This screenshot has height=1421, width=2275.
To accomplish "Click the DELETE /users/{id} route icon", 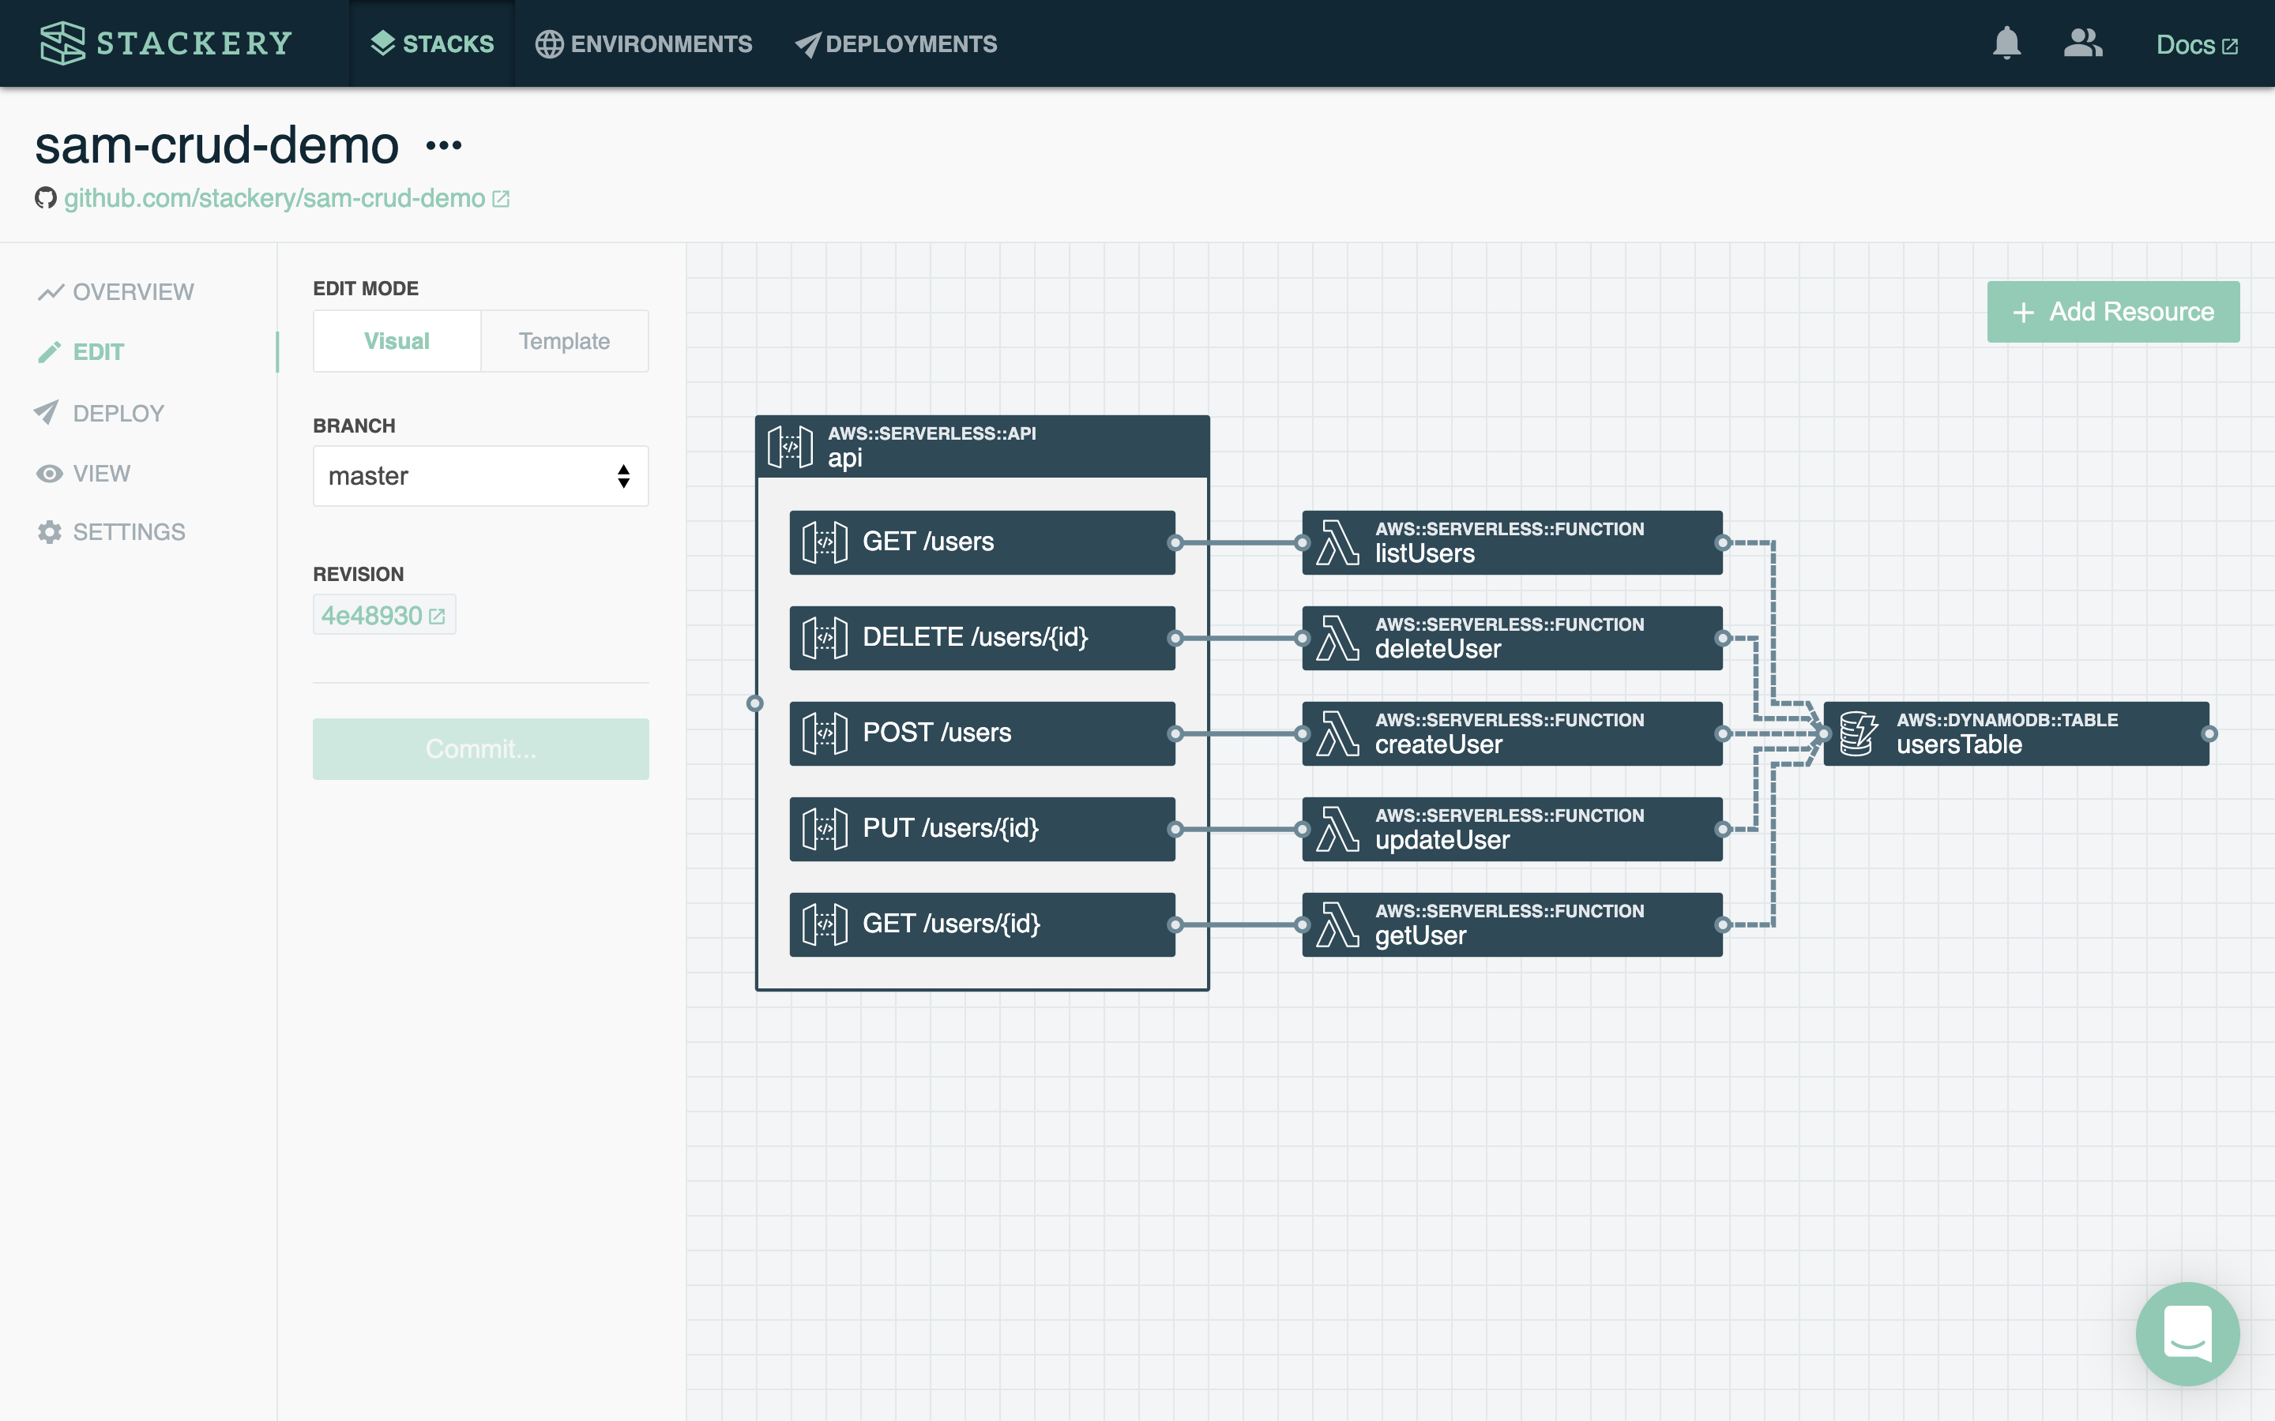I will coord(825,638).
